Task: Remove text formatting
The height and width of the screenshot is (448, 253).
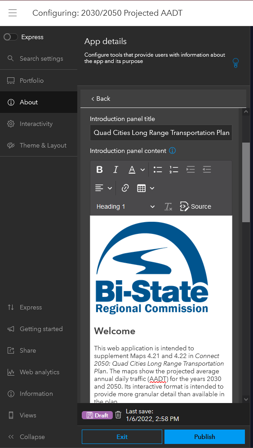Action: [168, 206]
